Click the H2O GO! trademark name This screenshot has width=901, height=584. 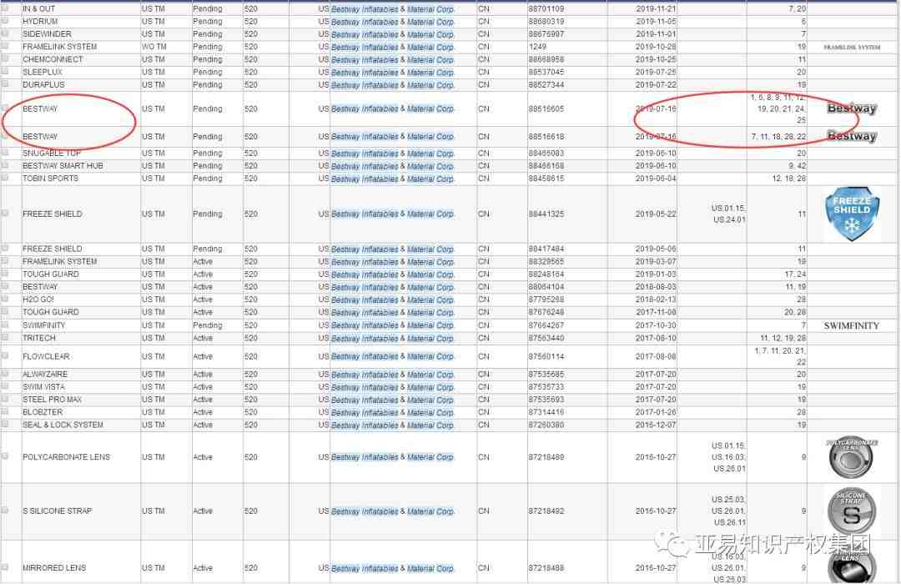(40, 300)
